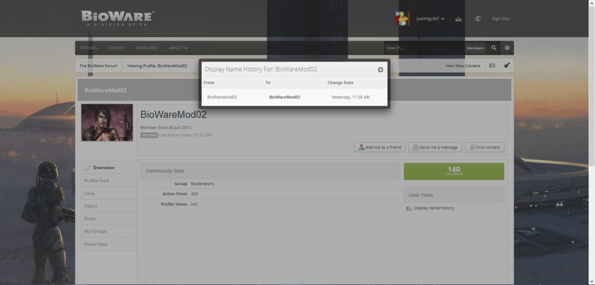595x285 pixels.
Task: Open advanced search gear icon
Action: pyautogui.click(x=507, y=48)
